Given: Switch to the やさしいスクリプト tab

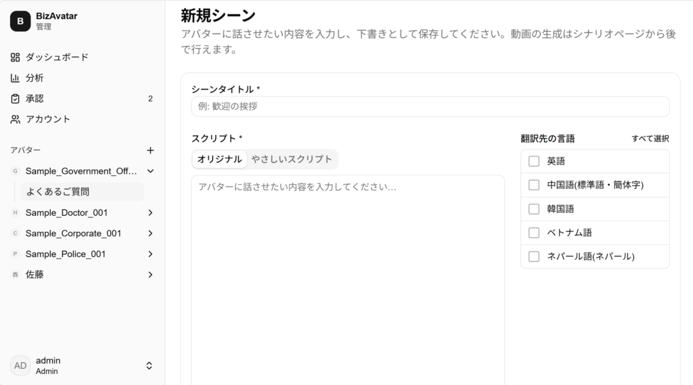Looking at the screenshot, I should click(x=291, y=159).
